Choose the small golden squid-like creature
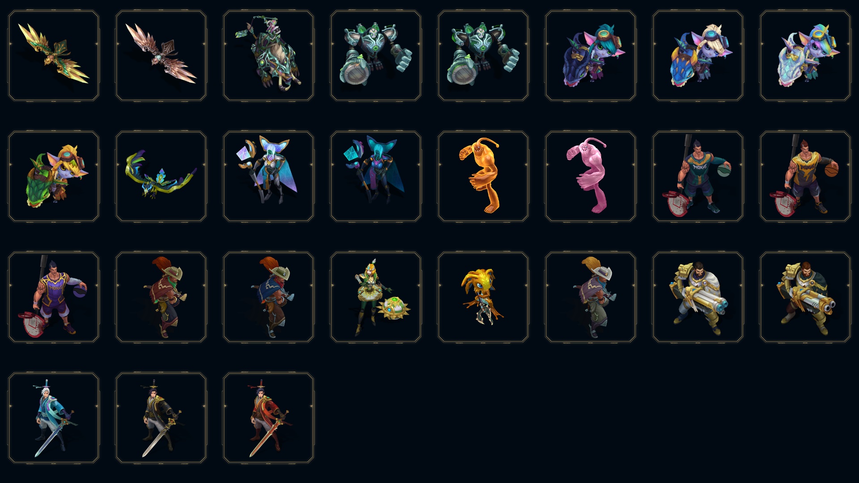 [x=483, y=297]
